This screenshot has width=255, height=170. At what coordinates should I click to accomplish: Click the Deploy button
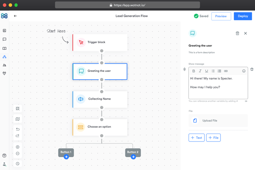tap(243, 16)
